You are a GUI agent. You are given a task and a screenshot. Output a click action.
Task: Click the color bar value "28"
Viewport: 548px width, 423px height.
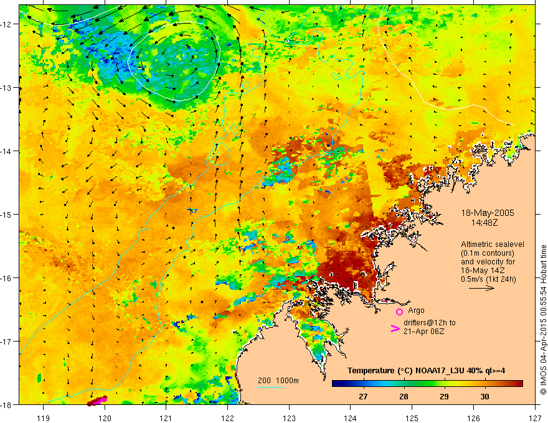click(404, 396)
